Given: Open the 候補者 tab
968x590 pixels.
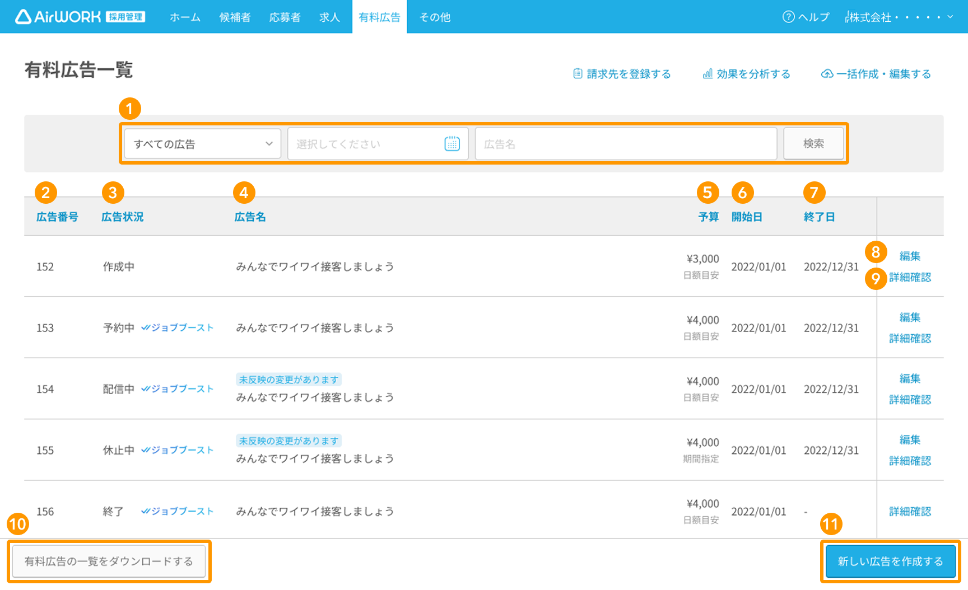Looking at the screenshot, I should coord(235,17).
